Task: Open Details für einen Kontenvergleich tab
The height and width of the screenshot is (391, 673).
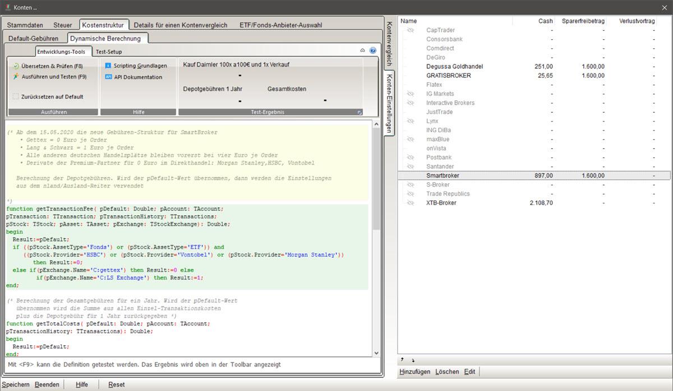Action: pyautogui.click(x=181, y=25)
